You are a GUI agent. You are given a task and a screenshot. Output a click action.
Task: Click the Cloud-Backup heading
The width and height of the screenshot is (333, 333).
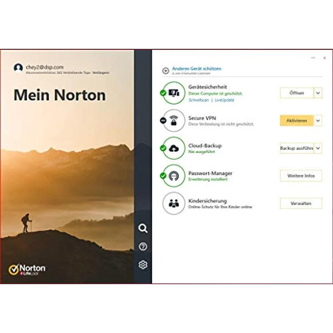coord(205,146)
